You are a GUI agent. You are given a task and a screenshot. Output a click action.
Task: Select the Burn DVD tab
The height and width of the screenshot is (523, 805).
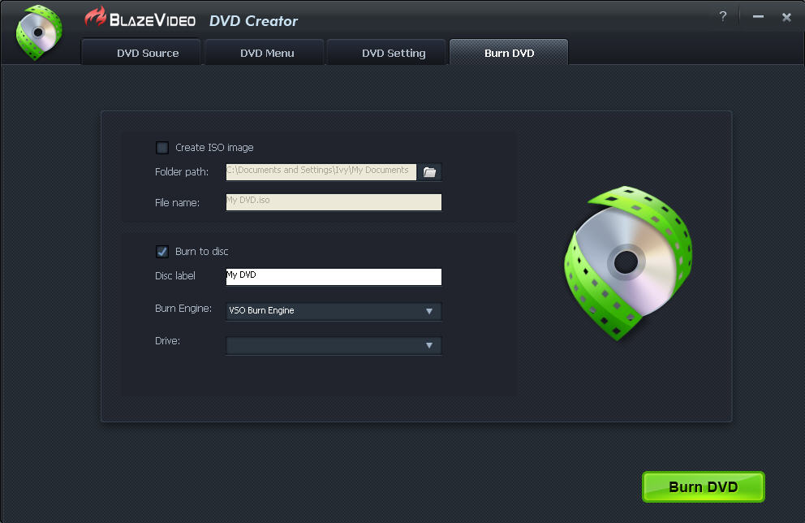tap(509, 53)
